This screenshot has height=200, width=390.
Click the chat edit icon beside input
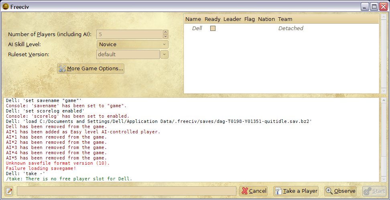pos(9,191)
